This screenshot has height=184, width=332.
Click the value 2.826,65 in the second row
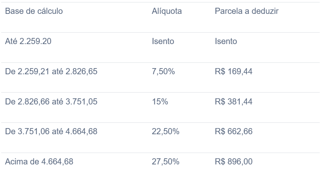pyautogui.click(x=81, y=71)
